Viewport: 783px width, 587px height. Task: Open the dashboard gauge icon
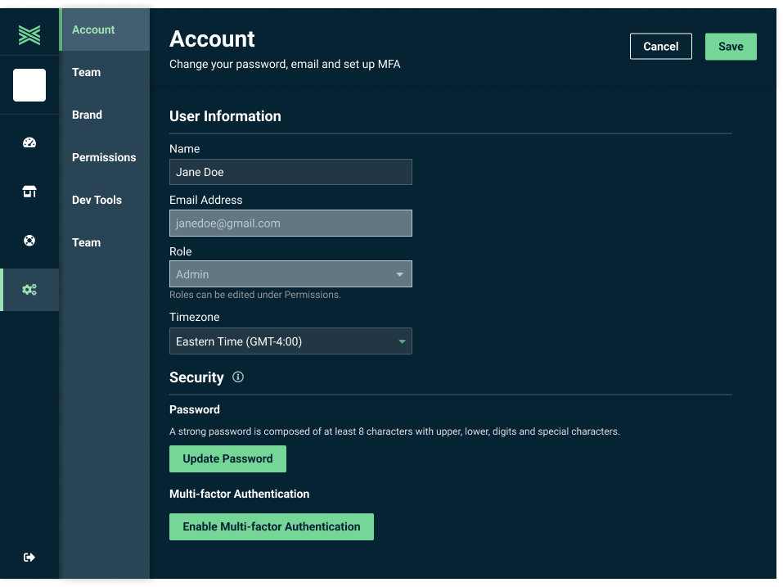[x=29, y=142]
